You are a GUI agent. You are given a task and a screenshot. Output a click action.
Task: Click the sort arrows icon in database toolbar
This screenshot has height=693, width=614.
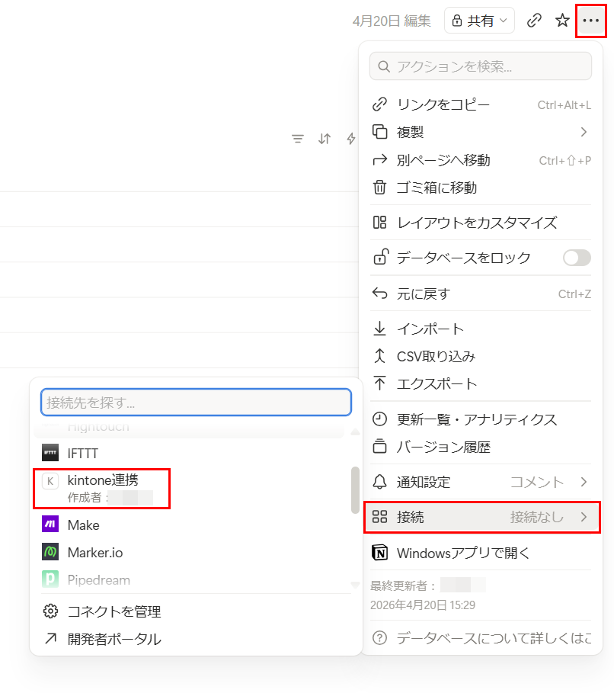pos(325,139)
